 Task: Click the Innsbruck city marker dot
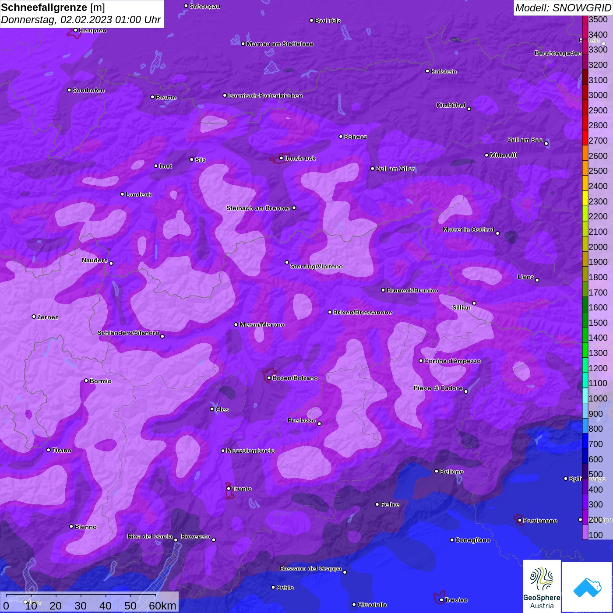click(281, 158)
